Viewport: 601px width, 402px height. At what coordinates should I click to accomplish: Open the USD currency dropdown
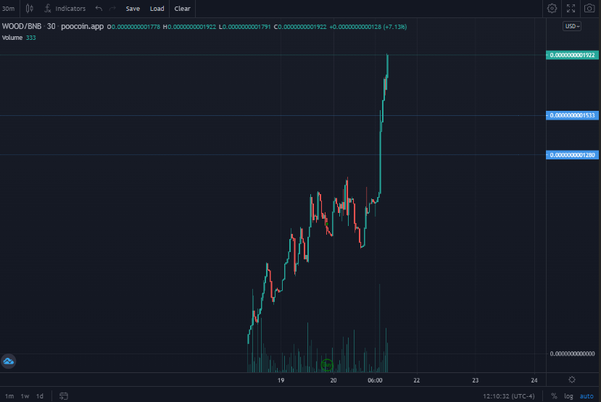(572, 26)
